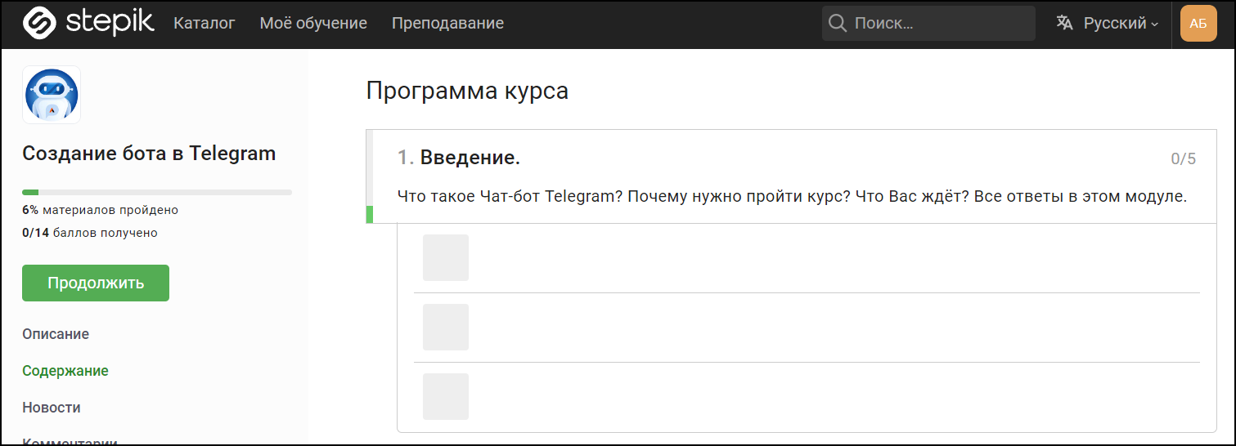The width and height of the screenshot is (1236, 446).
Task: Click the Telegram bot course logo
Action: pos(52,95)
